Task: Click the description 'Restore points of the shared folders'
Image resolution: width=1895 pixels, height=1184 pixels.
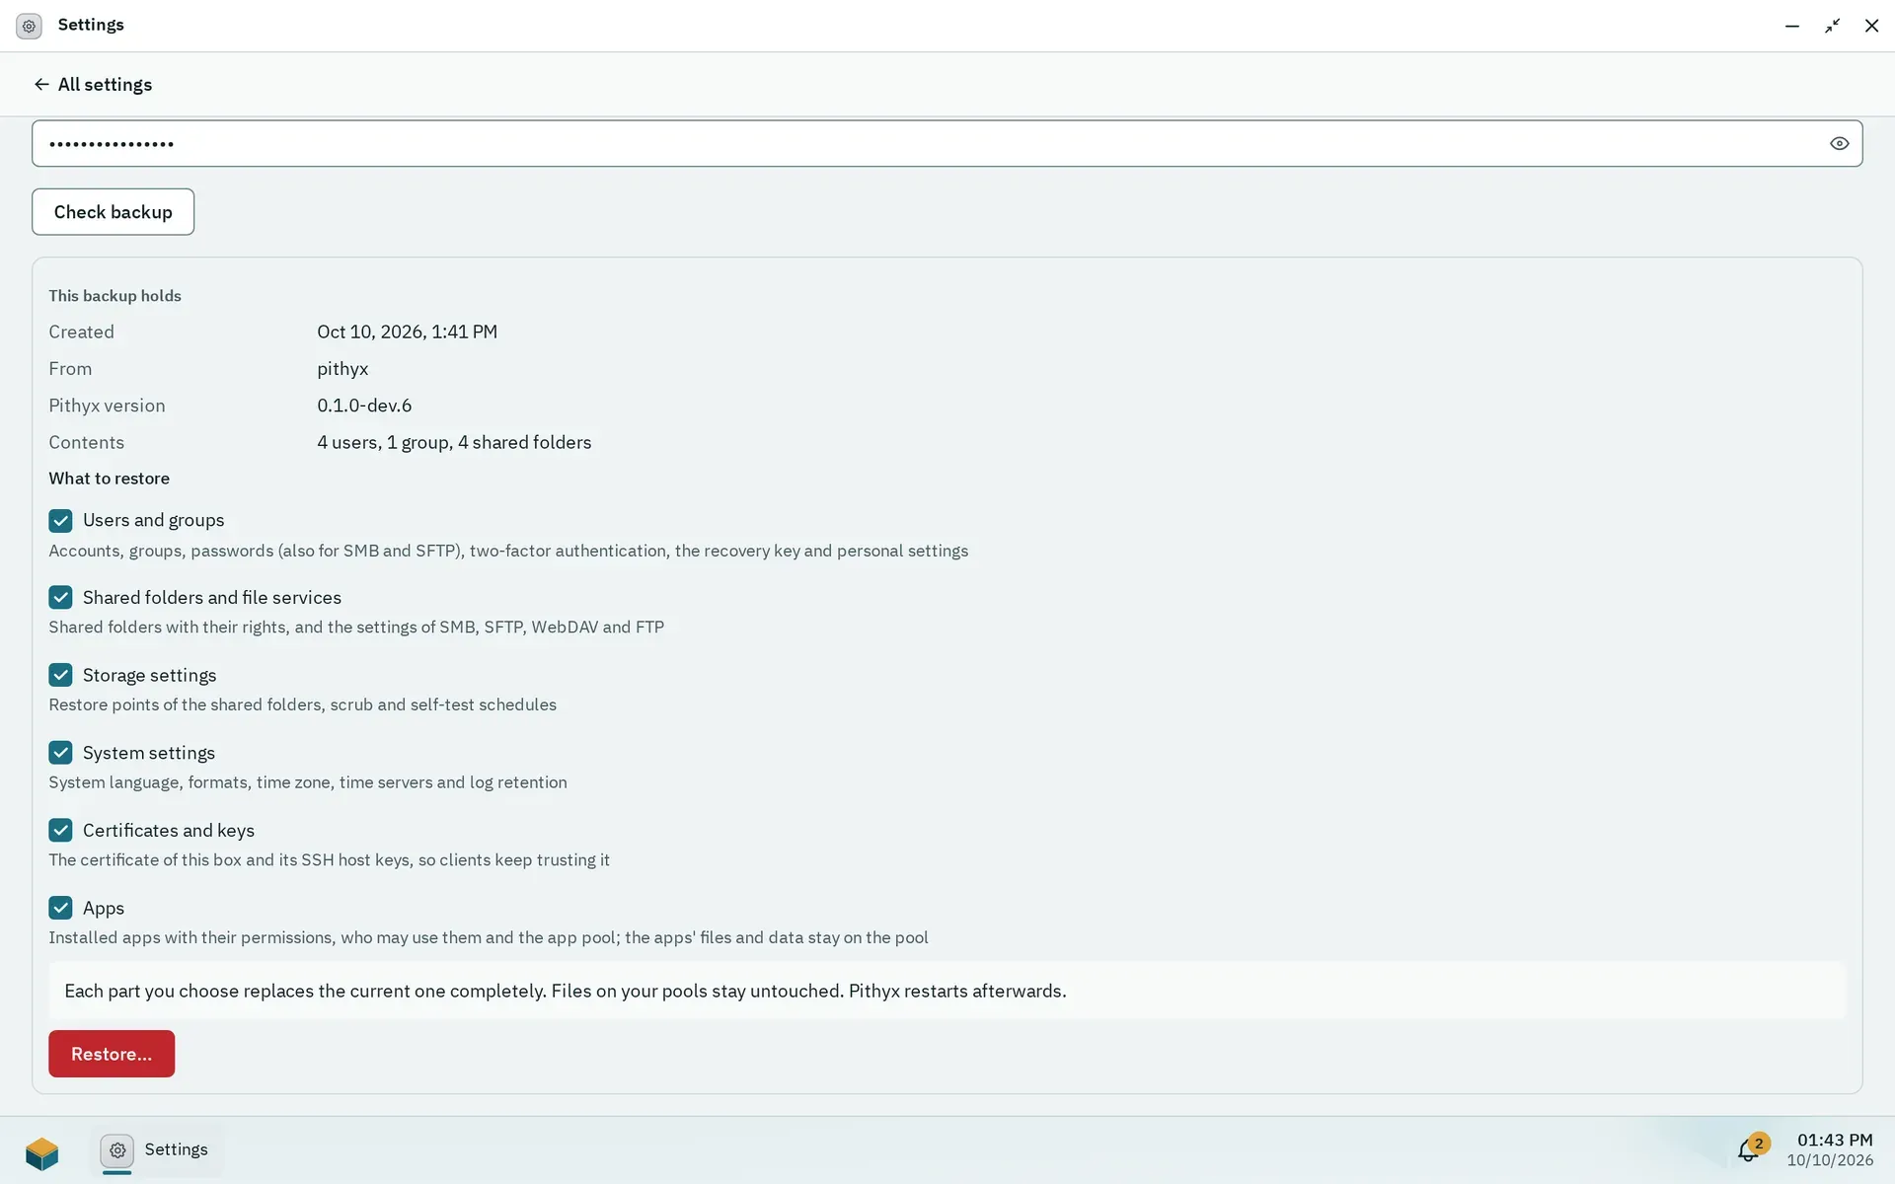Action: click(x=302, y=704)
